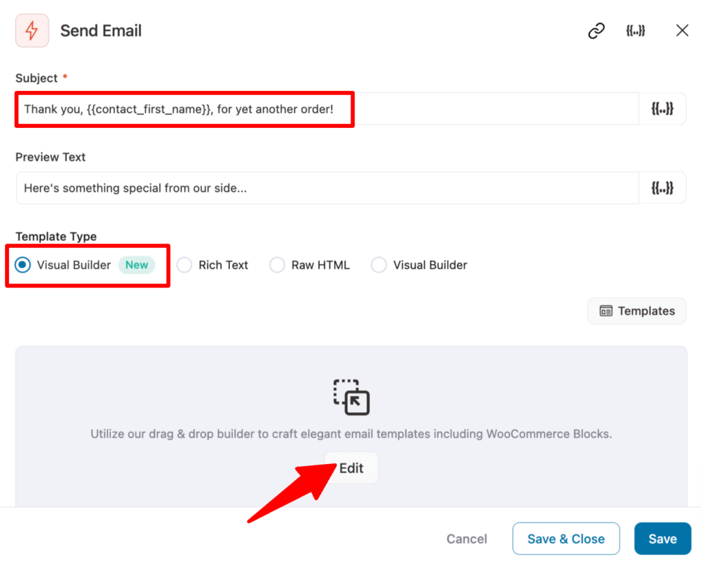701x566 pixels.
Task: Click Edit to open the email builder
Action: pyautogui.click(x=350, y=467)
